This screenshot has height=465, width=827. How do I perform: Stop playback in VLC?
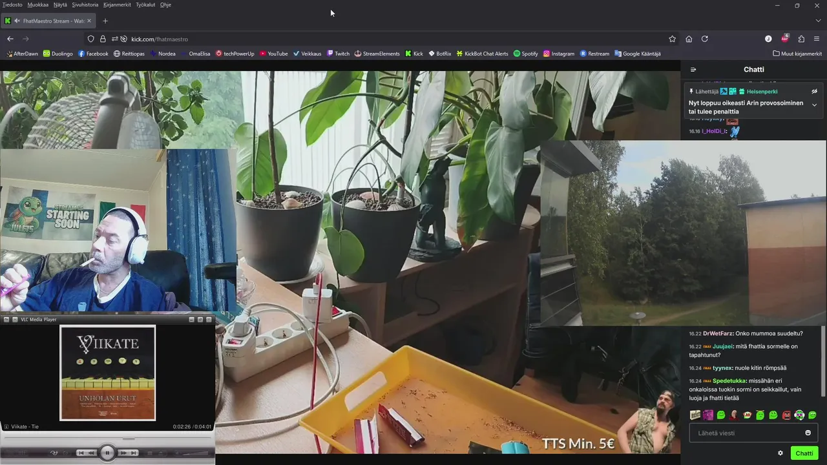pyautogui.click(x=150, y=453)
